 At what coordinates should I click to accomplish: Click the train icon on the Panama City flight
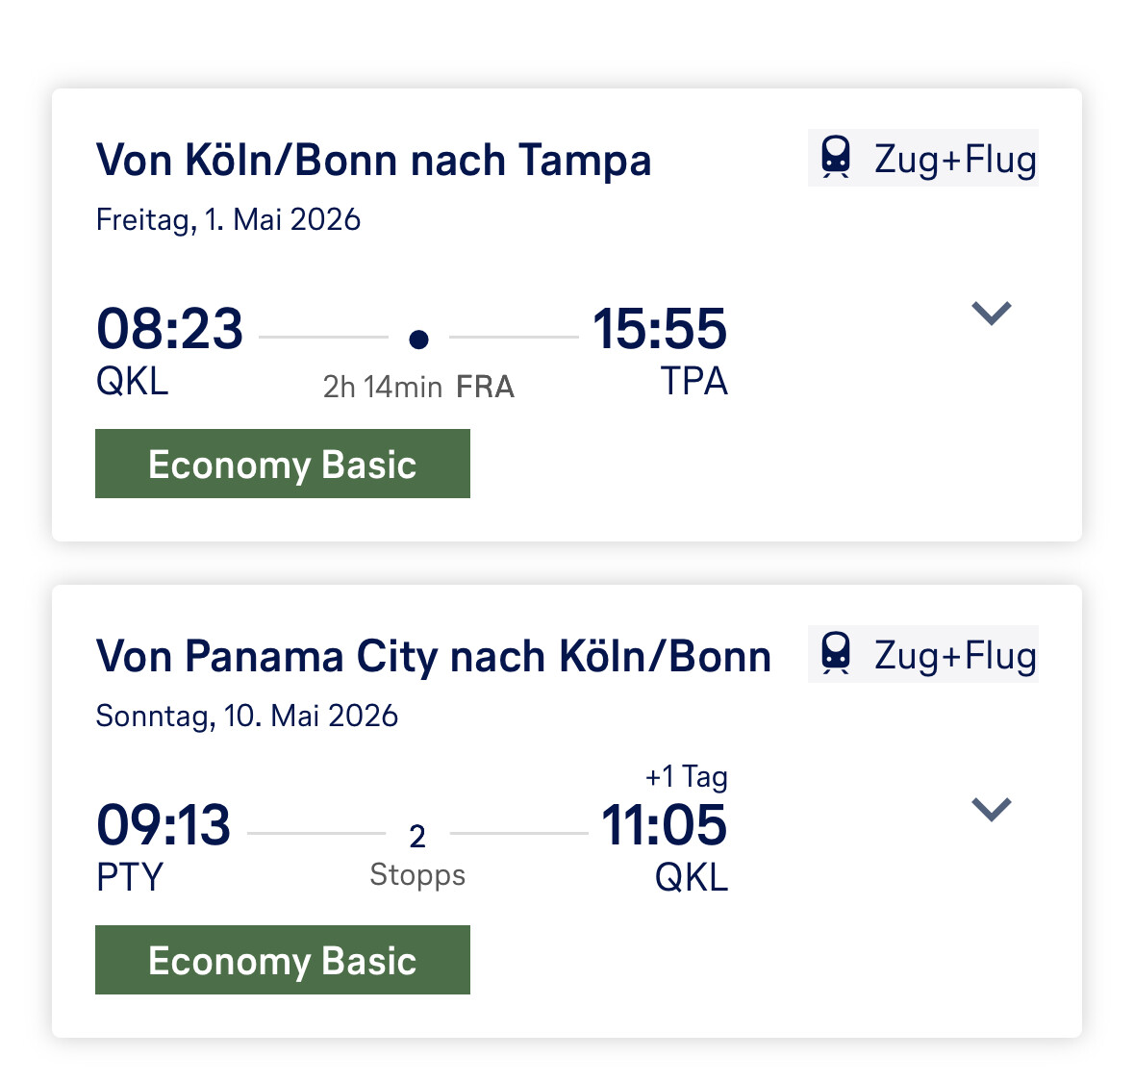836,654
